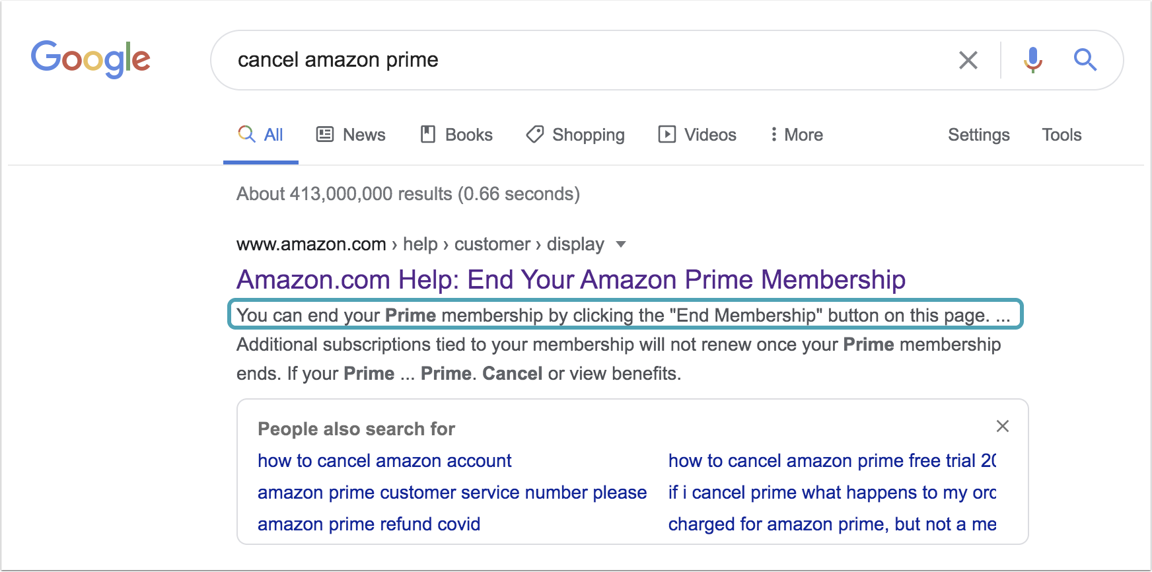Click 'charged for amazon prime, but not a me' suggestion
Screen dimensions: 1152x572
832,524
